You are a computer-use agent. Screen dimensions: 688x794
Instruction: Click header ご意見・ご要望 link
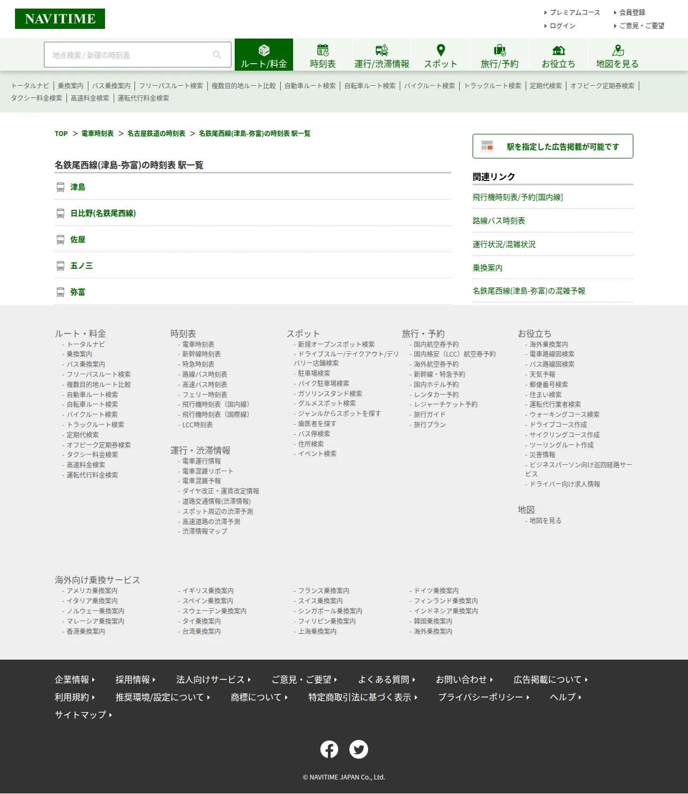click(642, 26)
